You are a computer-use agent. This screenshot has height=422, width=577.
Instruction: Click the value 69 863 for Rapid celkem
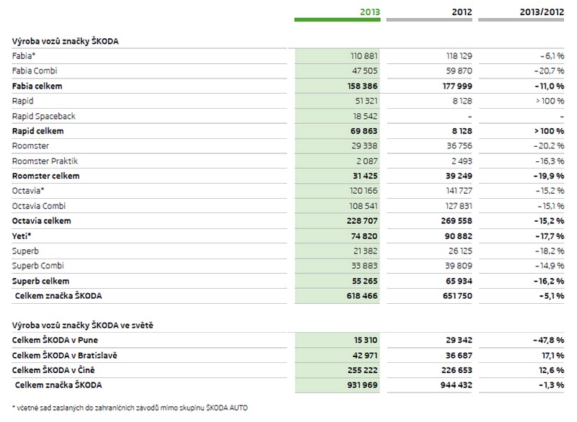(364, 131)
